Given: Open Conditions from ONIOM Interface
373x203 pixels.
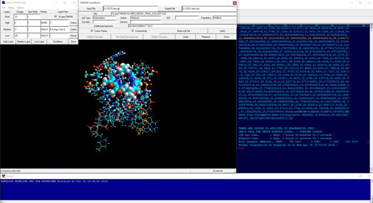Looking at the screenshot, I should [x=58, y=41].
